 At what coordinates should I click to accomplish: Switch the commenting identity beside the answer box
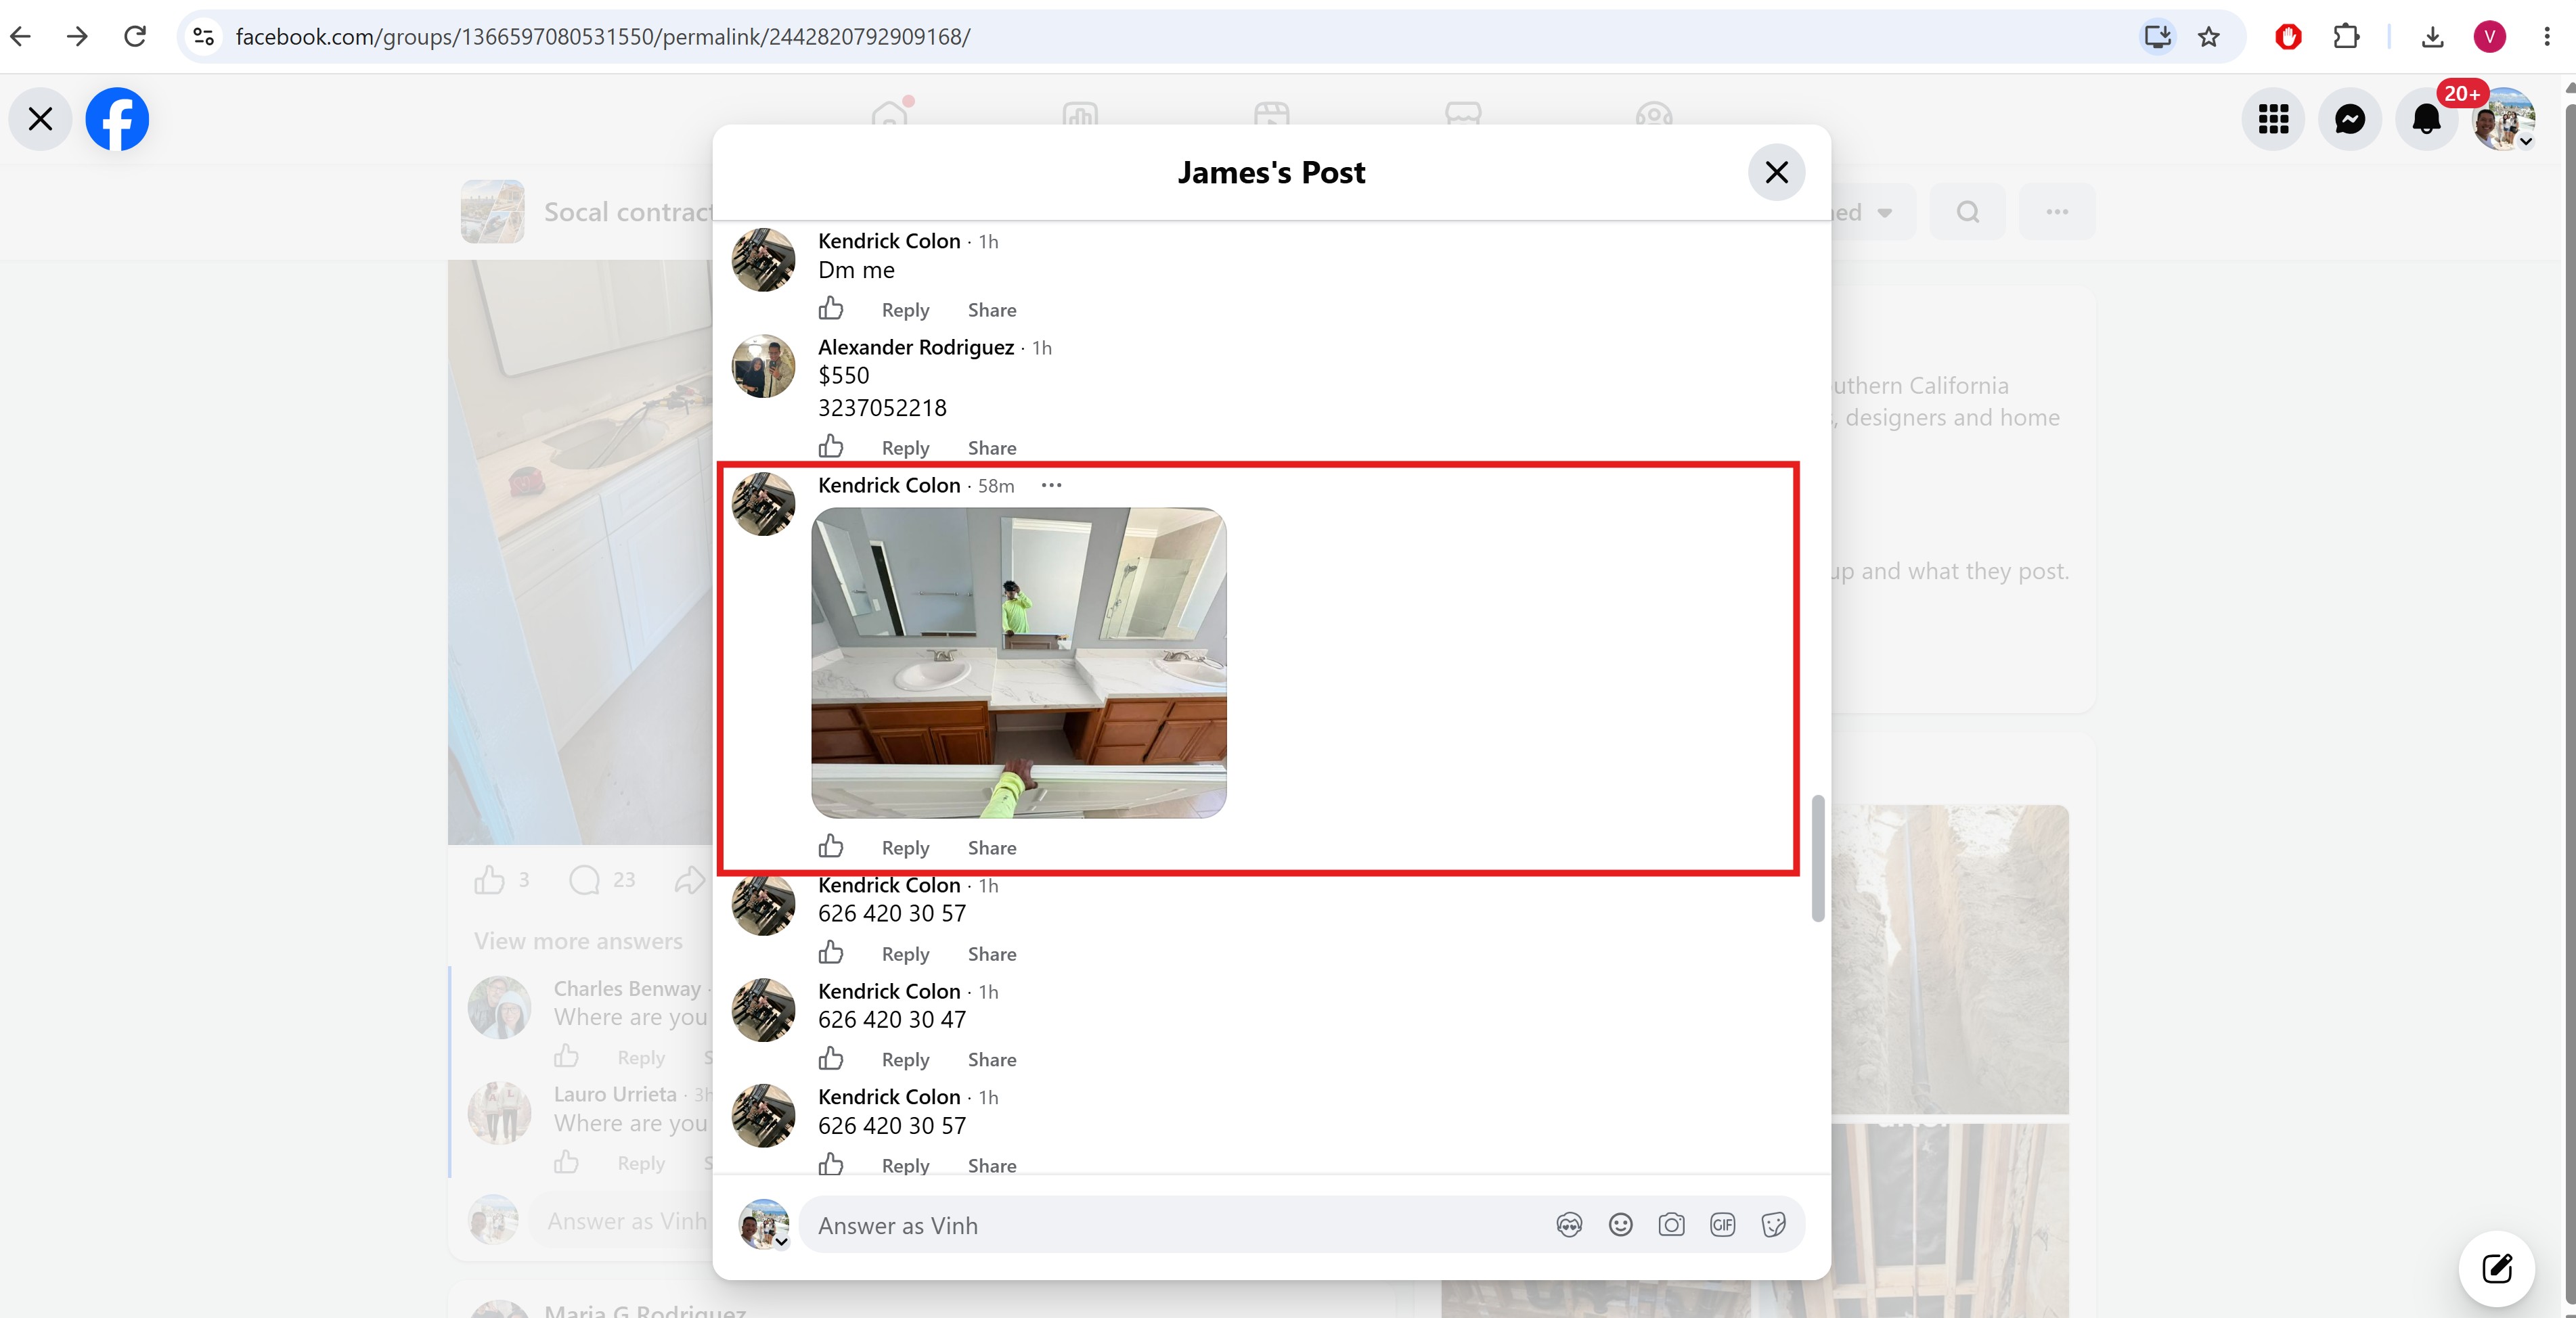click(x=764, y=1225)
